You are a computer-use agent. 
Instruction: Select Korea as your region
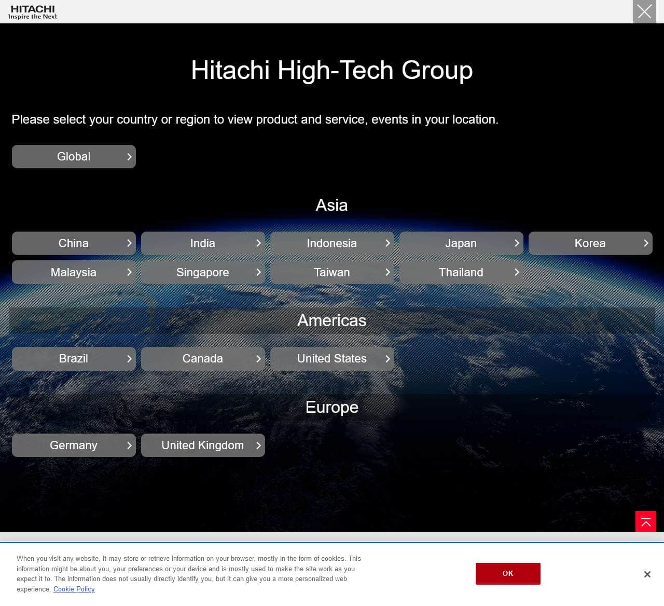pos(590,243)
